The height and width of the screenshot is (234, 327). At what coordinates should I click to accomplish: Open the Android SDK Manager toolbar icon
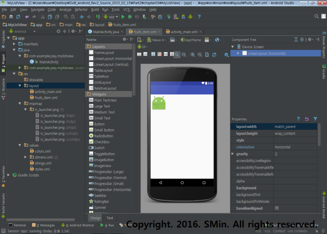pyautogui.click(x=183, y=17)
